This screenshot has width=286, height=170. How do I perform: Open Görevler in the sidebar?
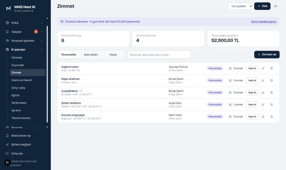coord(28,57)
